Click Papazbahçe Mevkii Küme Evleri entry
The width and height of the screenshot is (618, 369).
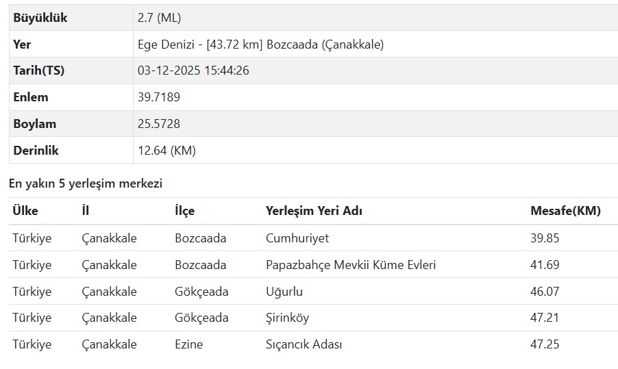tap(351, 265)
